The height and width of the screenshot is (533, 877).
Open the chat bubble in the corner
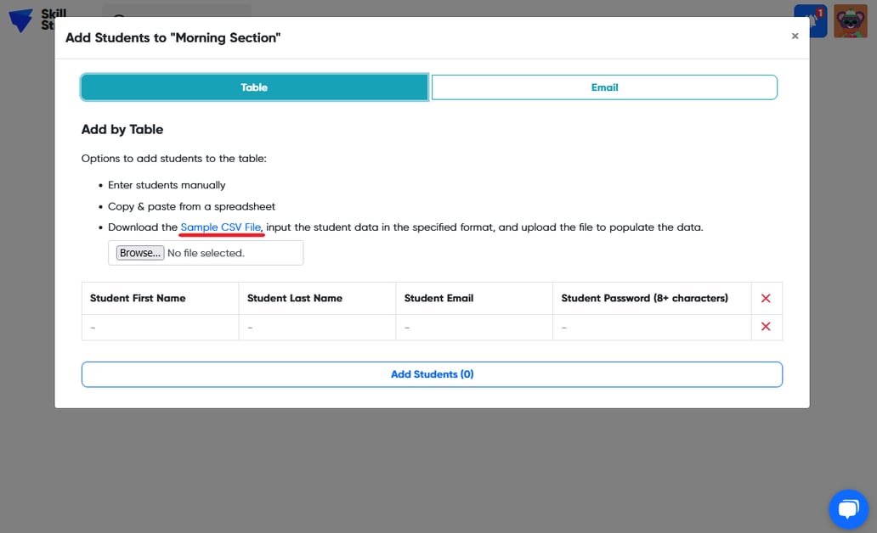848,508
